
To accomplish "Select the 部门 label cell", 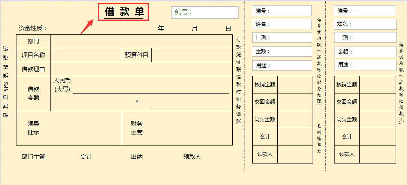I will pyautogui.click(x=33, y=41).
